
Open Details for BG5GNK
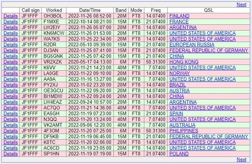[x=11, y=56]
